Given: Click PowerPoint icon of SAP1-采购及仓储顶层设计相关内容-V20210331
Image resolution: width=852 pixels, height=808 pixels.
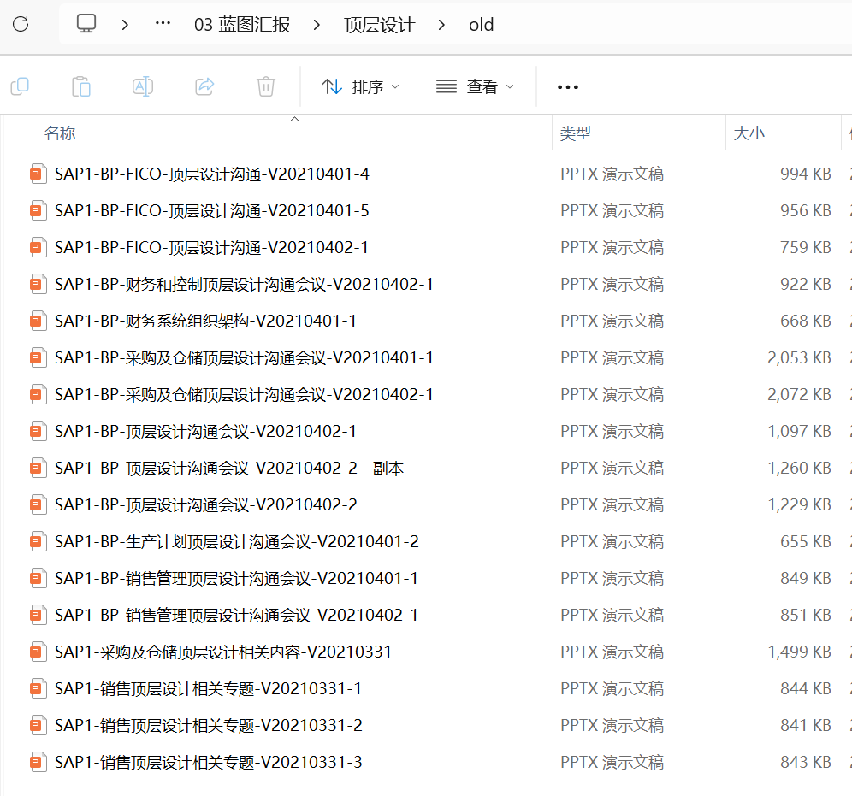Looking at the screenshot, I should (37, 652).
